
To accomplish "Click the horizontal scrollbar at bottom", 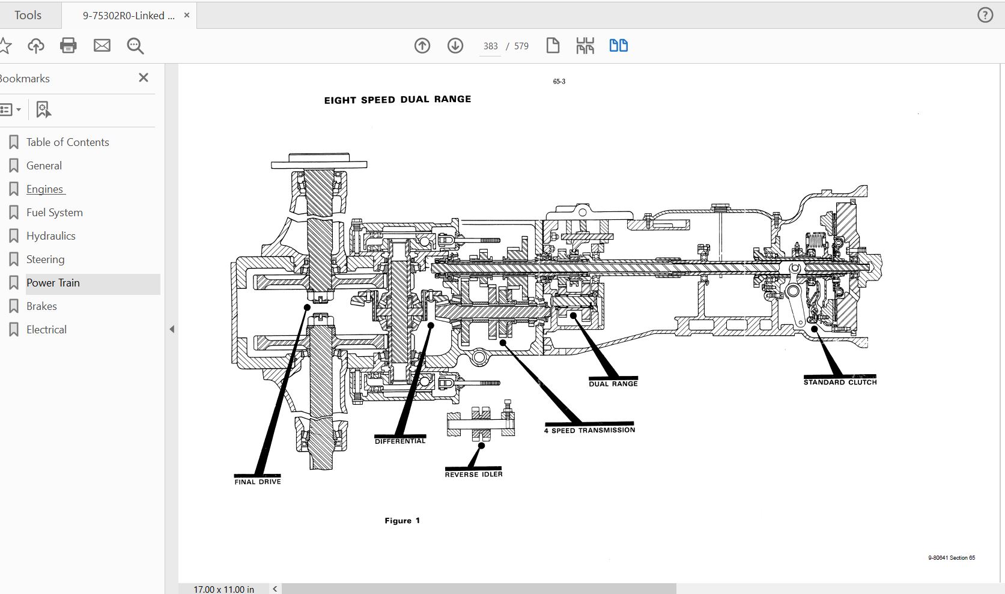I will coord(478,589).
